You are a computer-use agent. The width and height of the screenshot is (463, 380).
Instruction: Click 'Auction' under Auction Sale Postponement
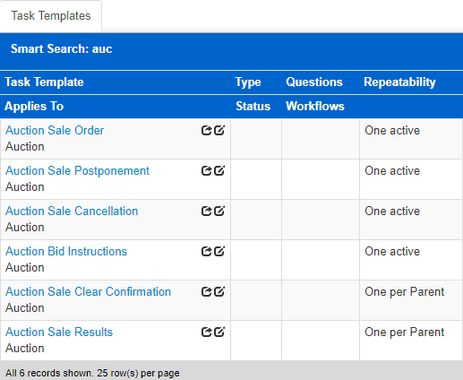[x=25, y=186]
